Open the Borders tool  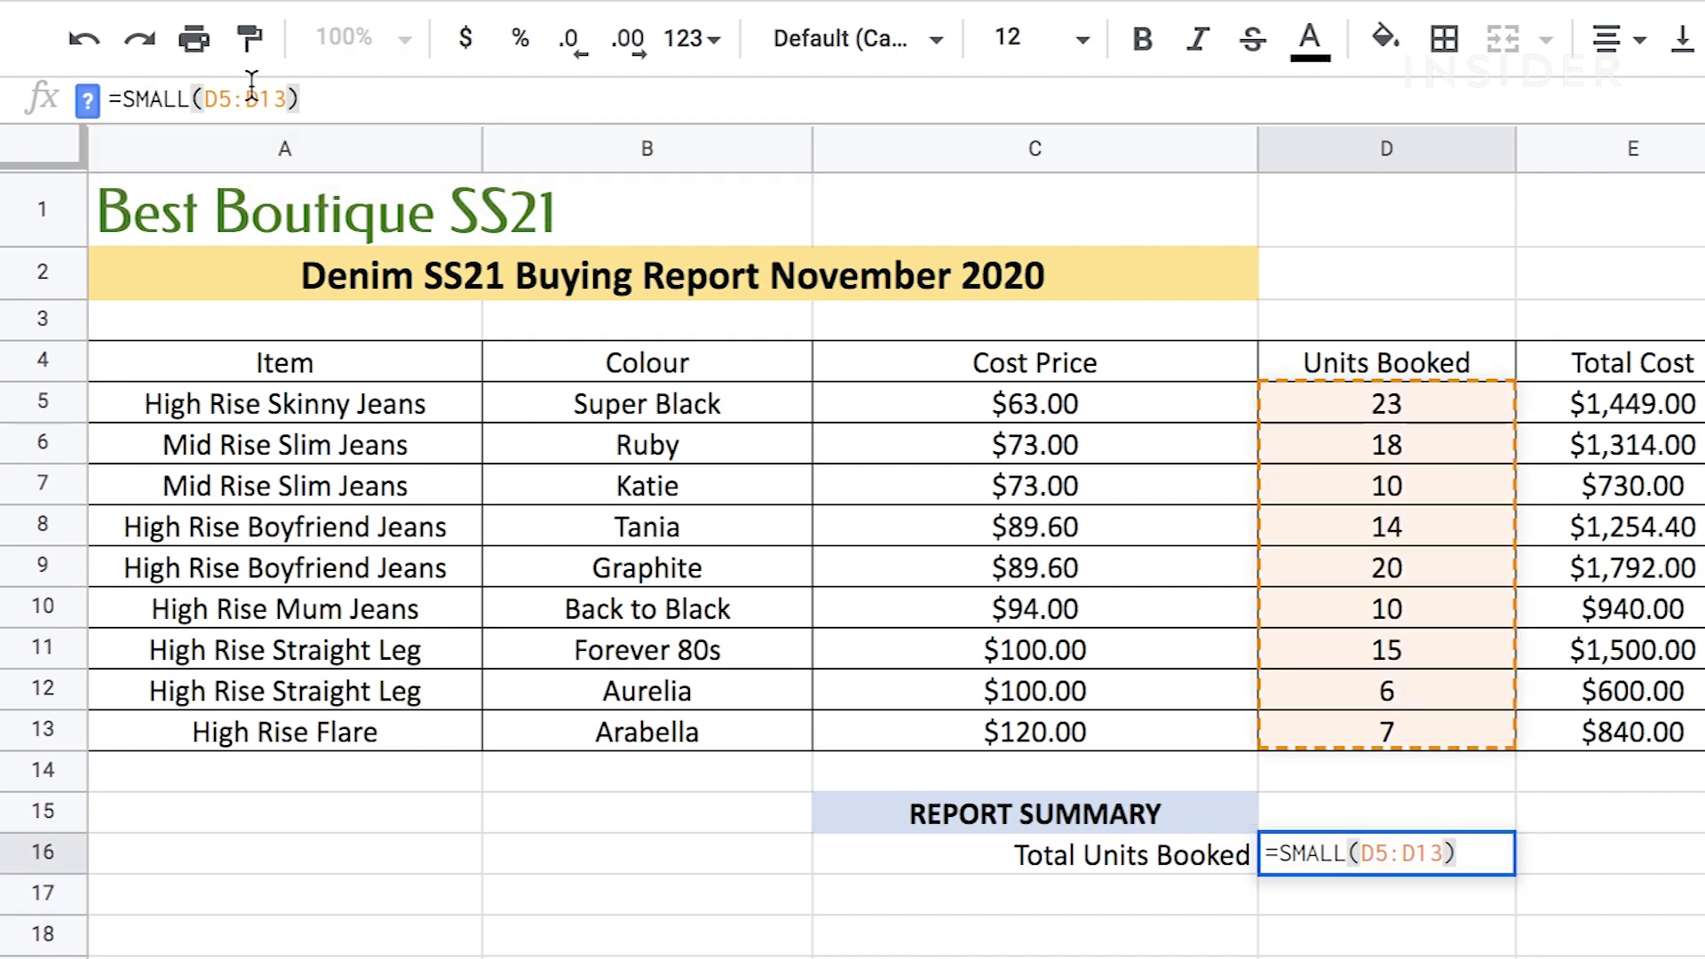[1444, 38]
